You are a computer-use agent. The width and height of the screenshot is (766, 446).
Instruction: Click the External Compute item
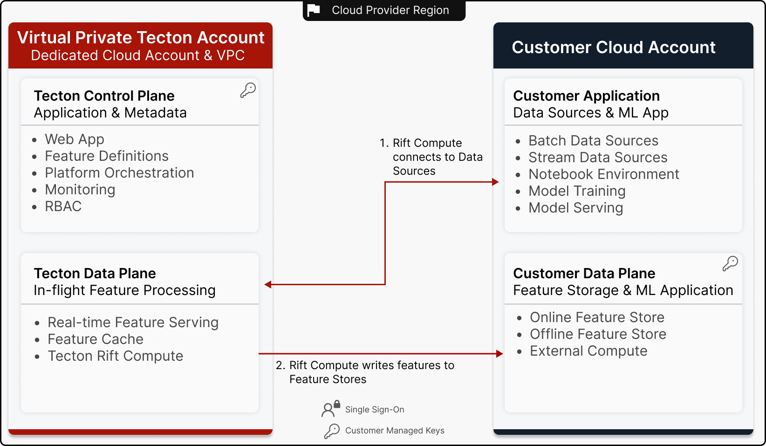click(x=589, y=351)
